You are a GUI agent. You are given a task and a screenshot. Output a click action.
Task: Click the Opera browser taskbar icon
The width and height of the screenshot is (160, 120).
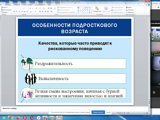point(31,117)
